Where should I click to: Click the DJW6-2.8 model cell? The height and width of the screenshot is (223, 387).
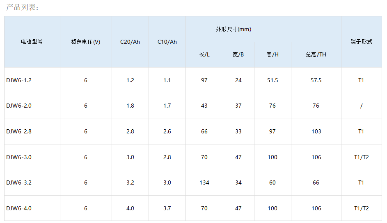[x=32, y=131]
